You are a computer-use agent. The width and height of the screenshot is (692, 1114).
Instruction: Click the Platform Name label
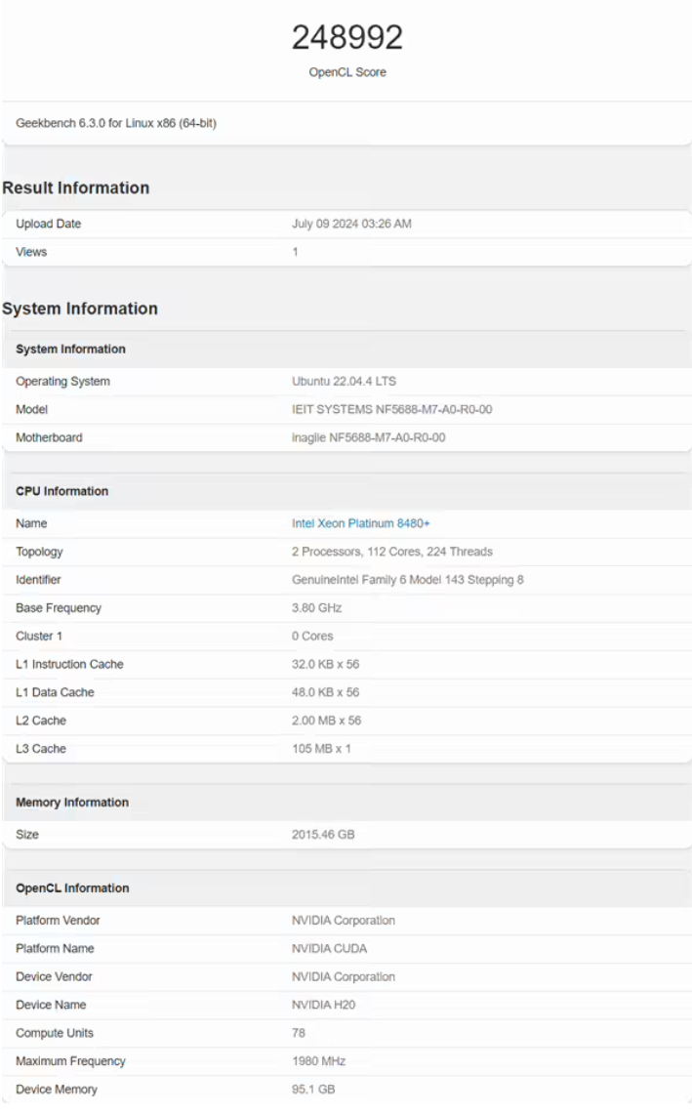[55, 948]
